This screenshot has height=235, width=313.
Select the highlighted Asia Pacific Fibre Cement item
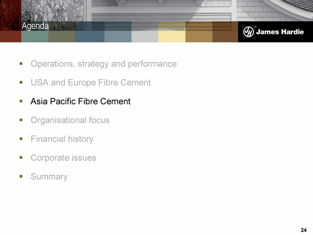(80, 101)
